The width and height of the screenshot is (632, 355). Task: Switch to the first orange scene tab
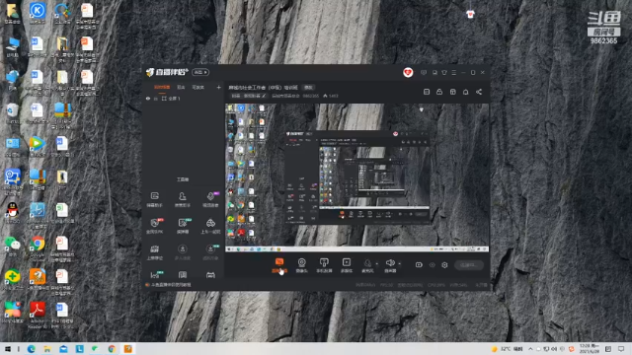tap(162, 88)
